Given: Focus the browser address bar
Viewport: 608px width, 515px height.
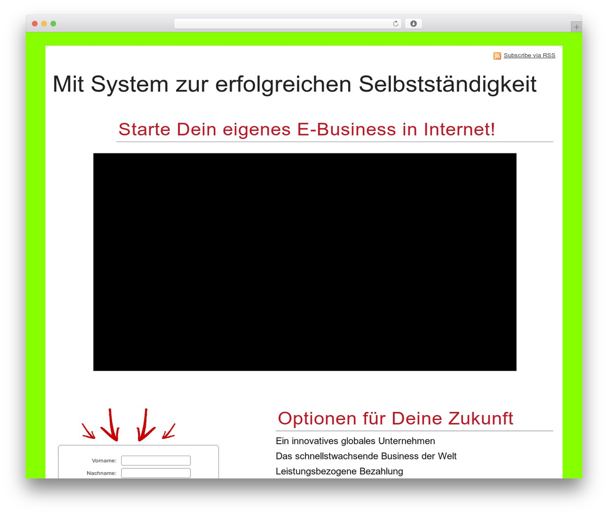Looking at the screenshot, I should [287, 24].
